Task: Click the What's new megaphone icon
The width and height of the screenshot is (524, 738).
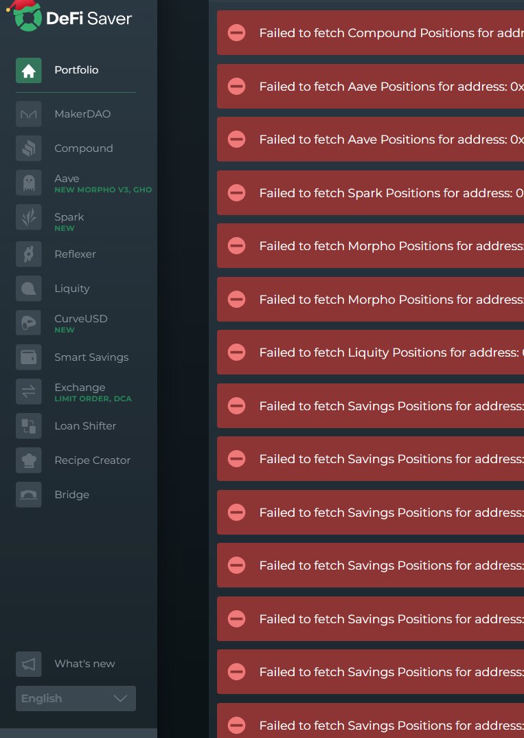Action: [x=29, y=664]
